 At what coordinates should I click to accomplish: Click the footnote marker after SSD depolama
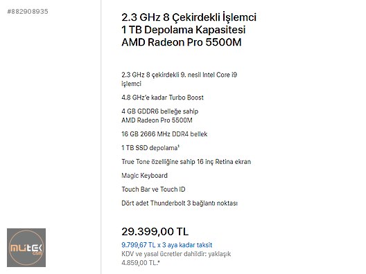pyautogui.click(x=179, y=146)
